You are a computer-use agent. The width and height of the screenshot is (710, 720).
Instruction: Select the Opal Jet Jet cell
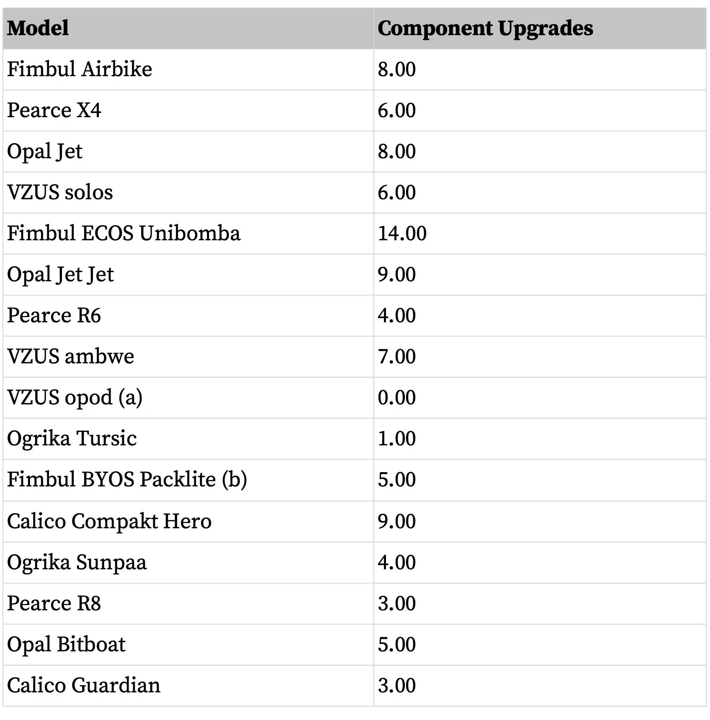(x=60, y=274)
